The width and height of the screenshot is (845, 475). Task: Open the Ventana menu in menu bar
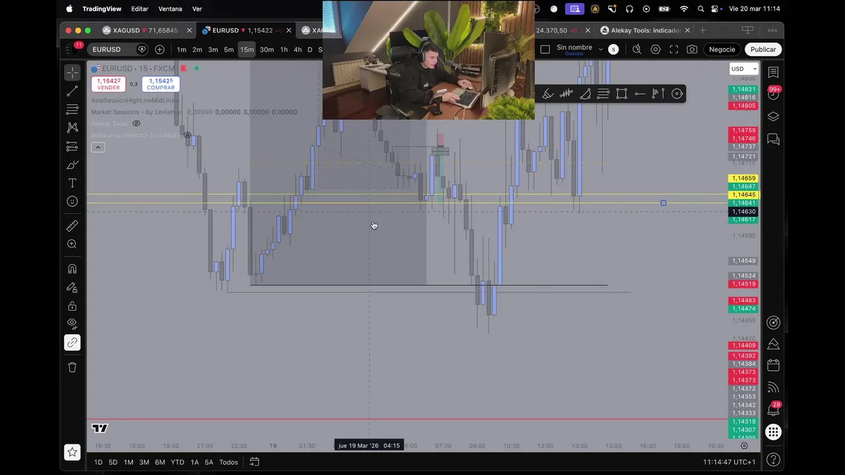click(x=170, y=9)
